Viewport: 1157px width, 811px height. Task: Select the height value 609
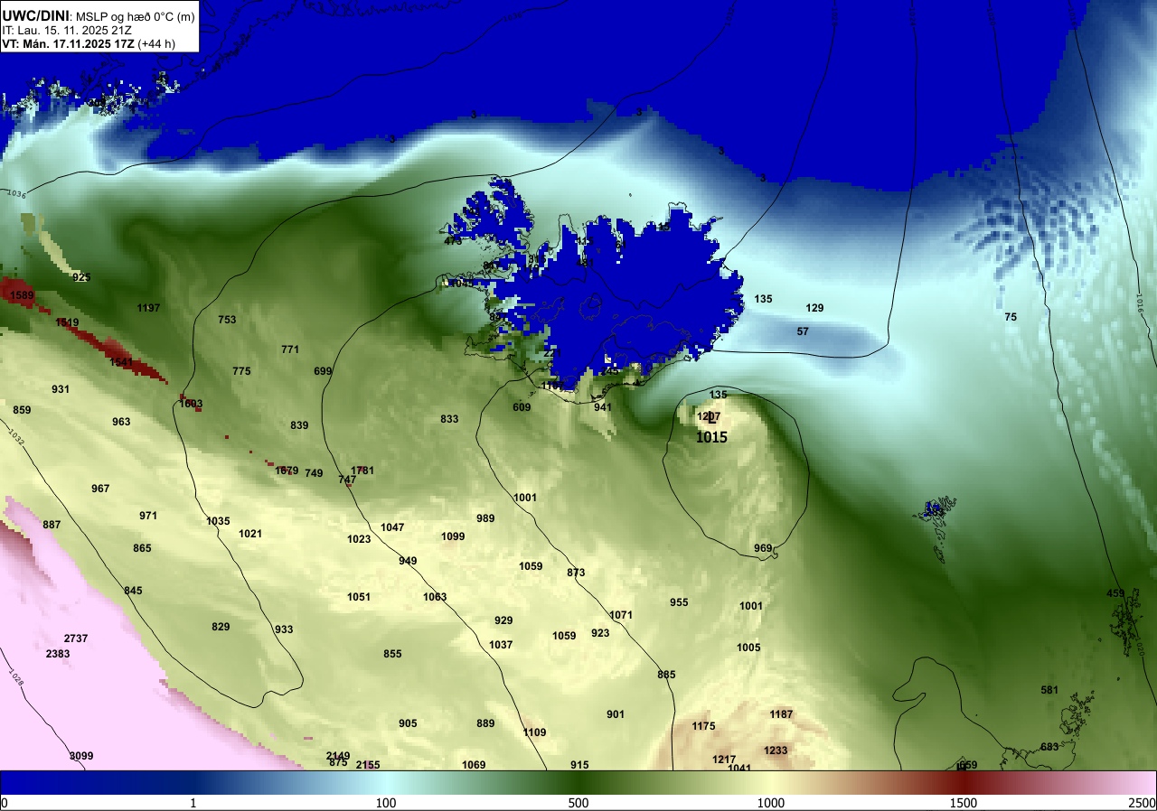[522, 407]
